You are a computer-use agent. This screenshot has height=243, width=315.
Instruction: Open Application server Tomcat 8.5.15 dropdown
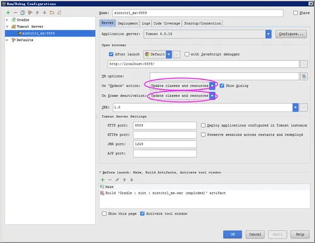tap(268, 34)
